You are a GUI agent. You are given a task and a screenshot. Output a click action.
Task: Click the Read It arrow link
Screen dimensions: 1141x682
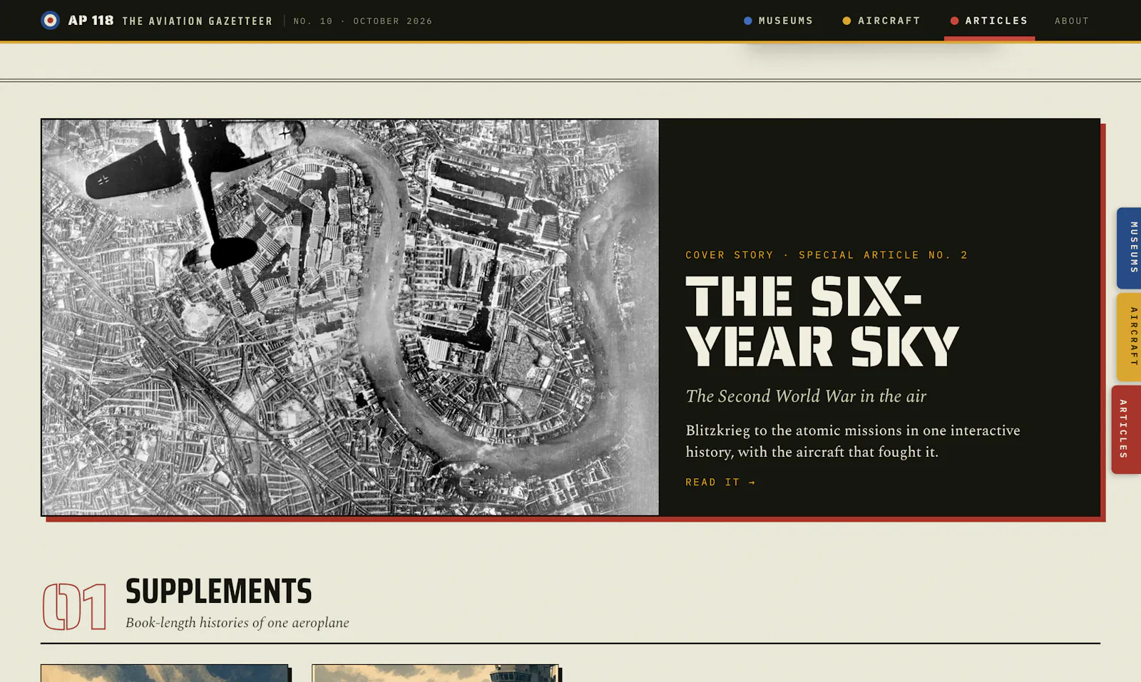point(720,482)
